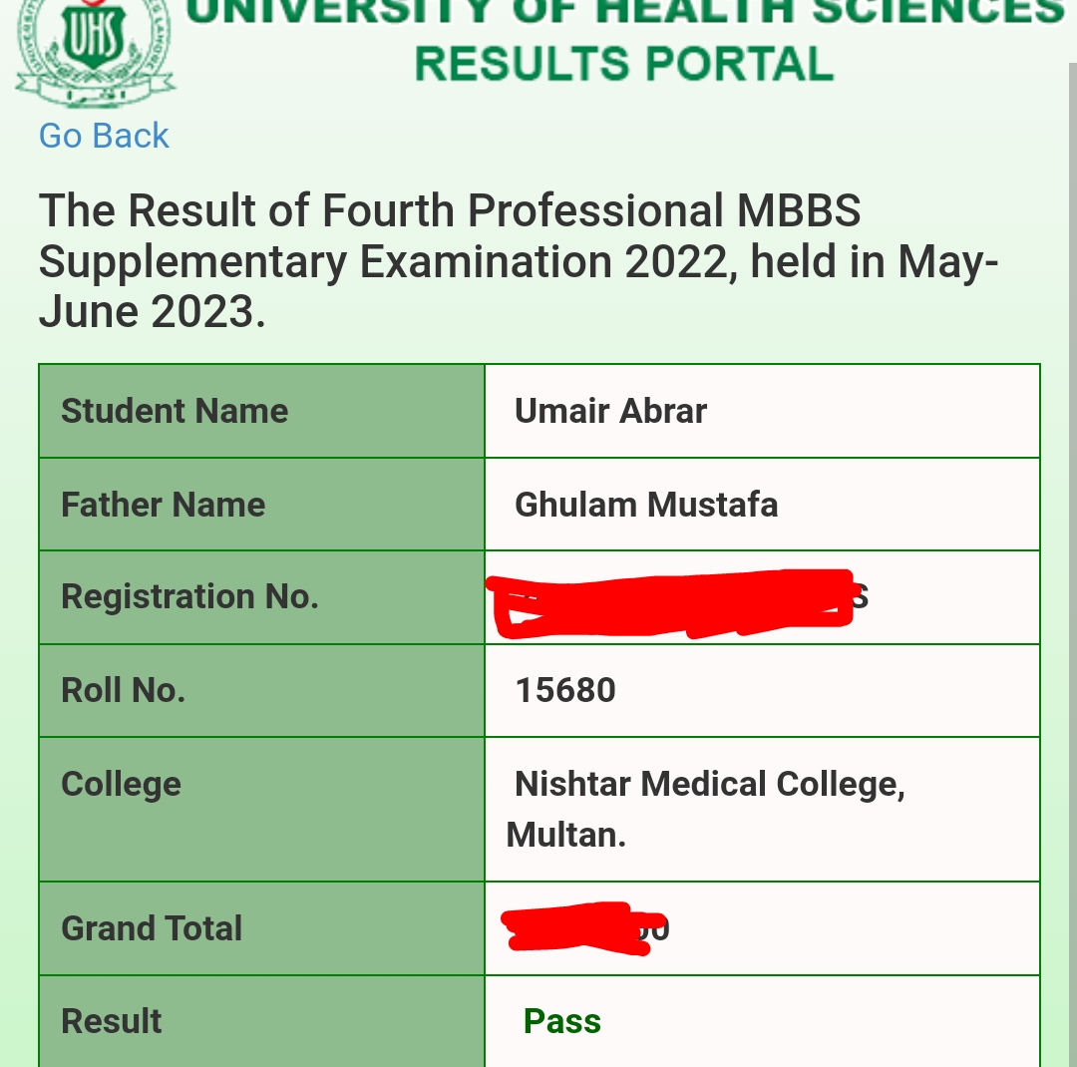This screenshot has width=1077, height=1067.
Task: Click the Ghulam Mustafa value cell
Action: point(763,505)
